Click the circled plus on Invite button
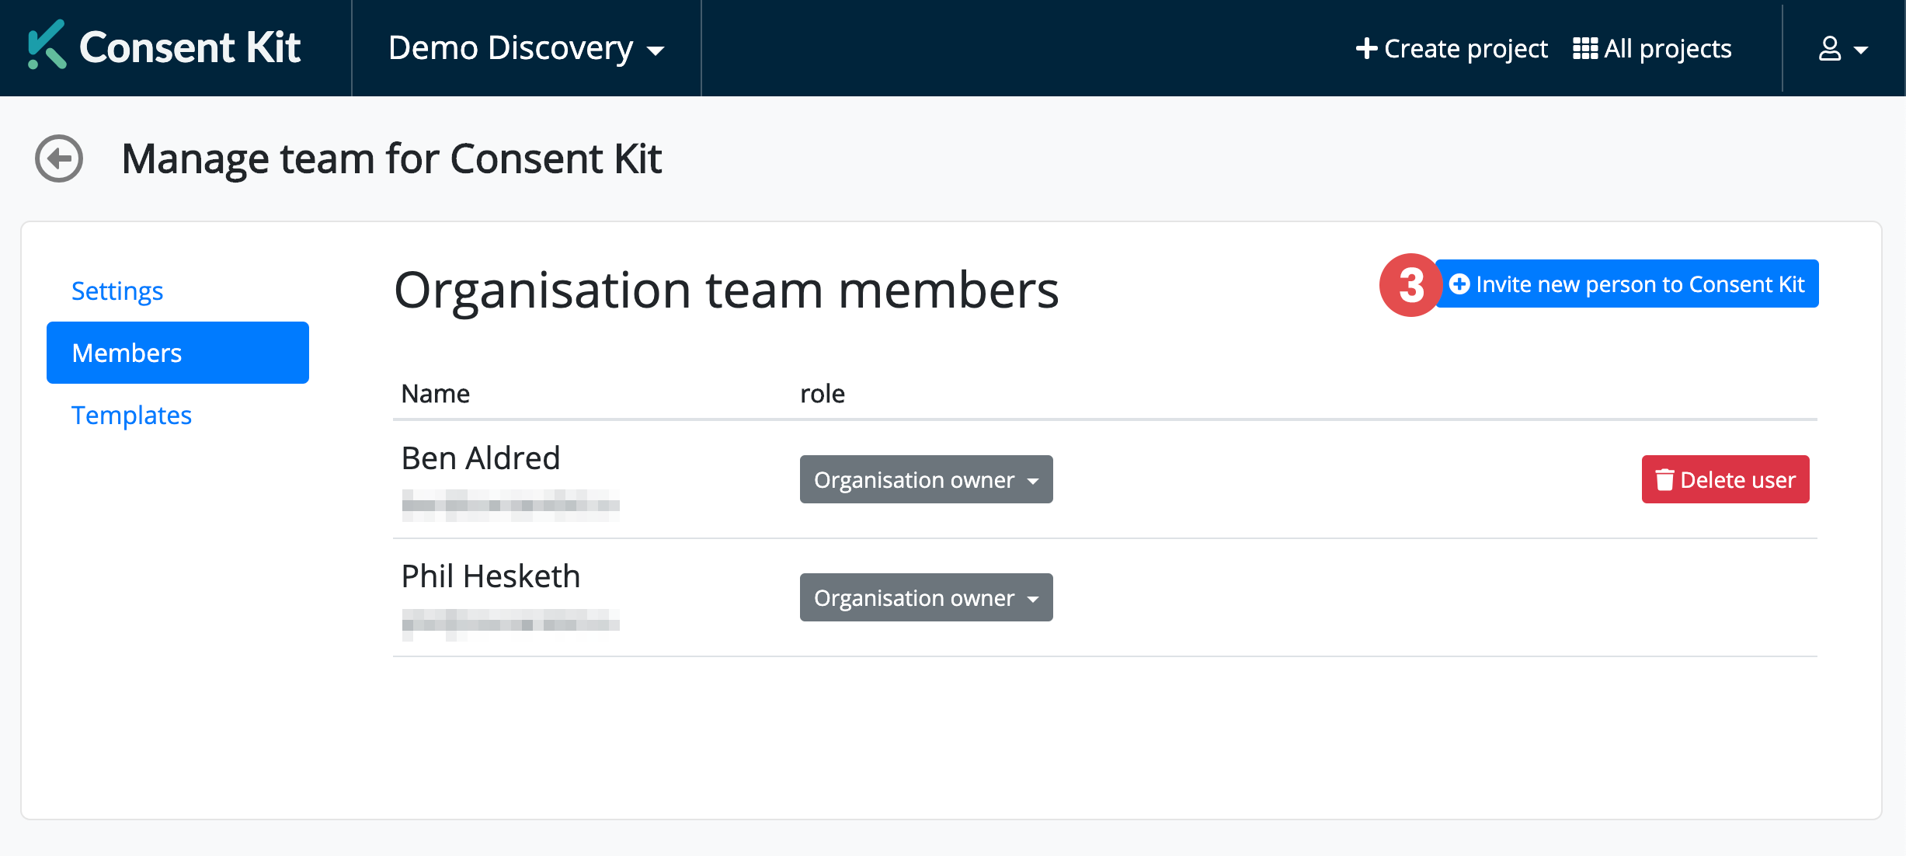The image size is (1906, 856). [1459, 284]
